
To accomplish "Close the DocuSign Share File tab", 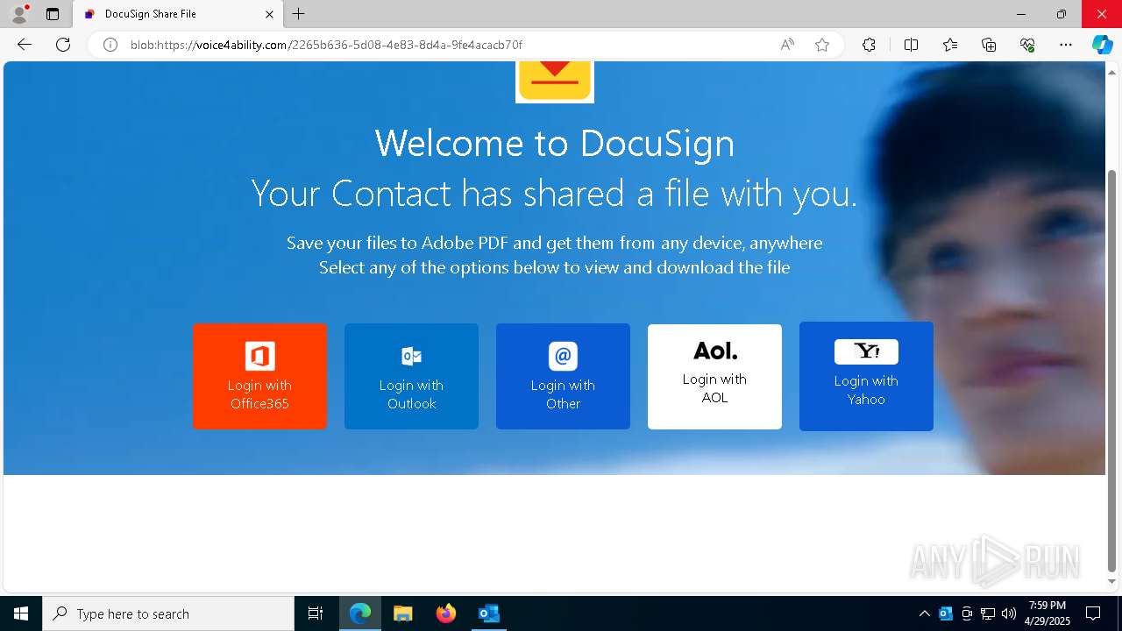I will 269,14.
